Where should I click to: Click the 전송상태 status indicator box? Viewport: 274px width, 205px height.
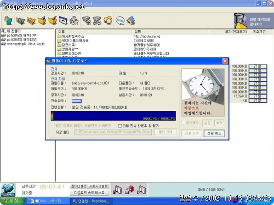click(x=77, y=101)
